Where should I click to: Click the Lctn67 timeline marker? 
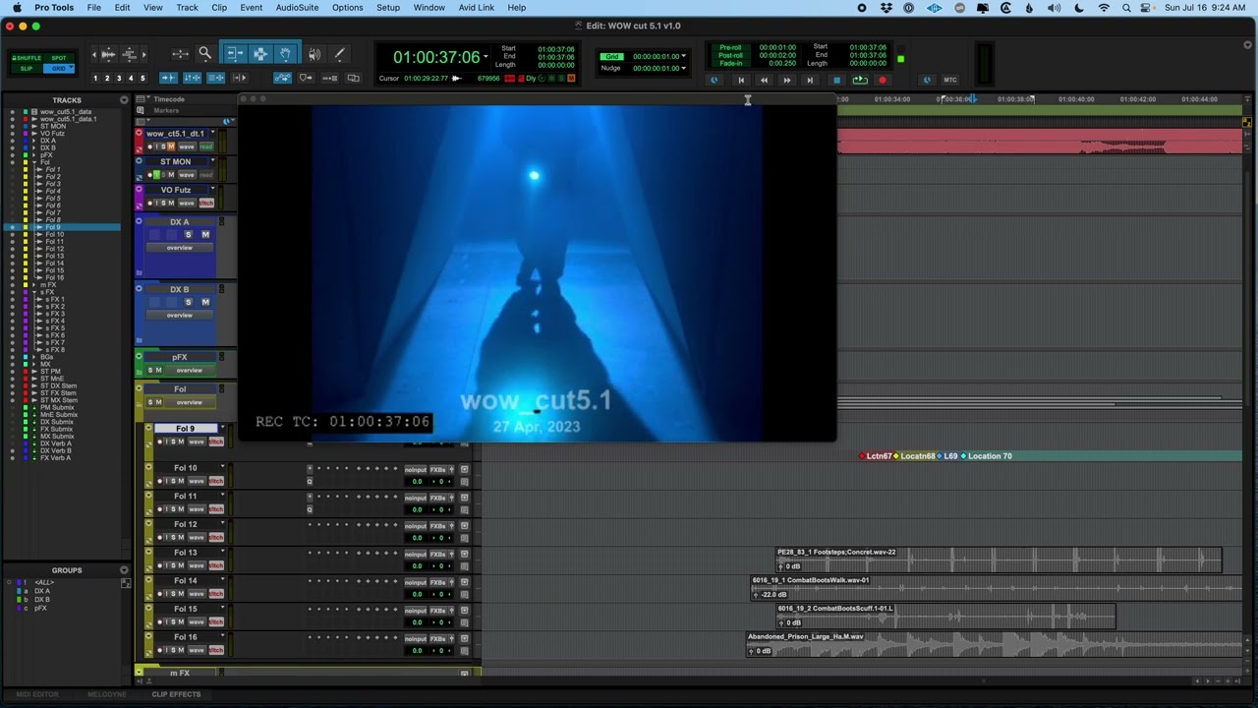tap(879, 456)
